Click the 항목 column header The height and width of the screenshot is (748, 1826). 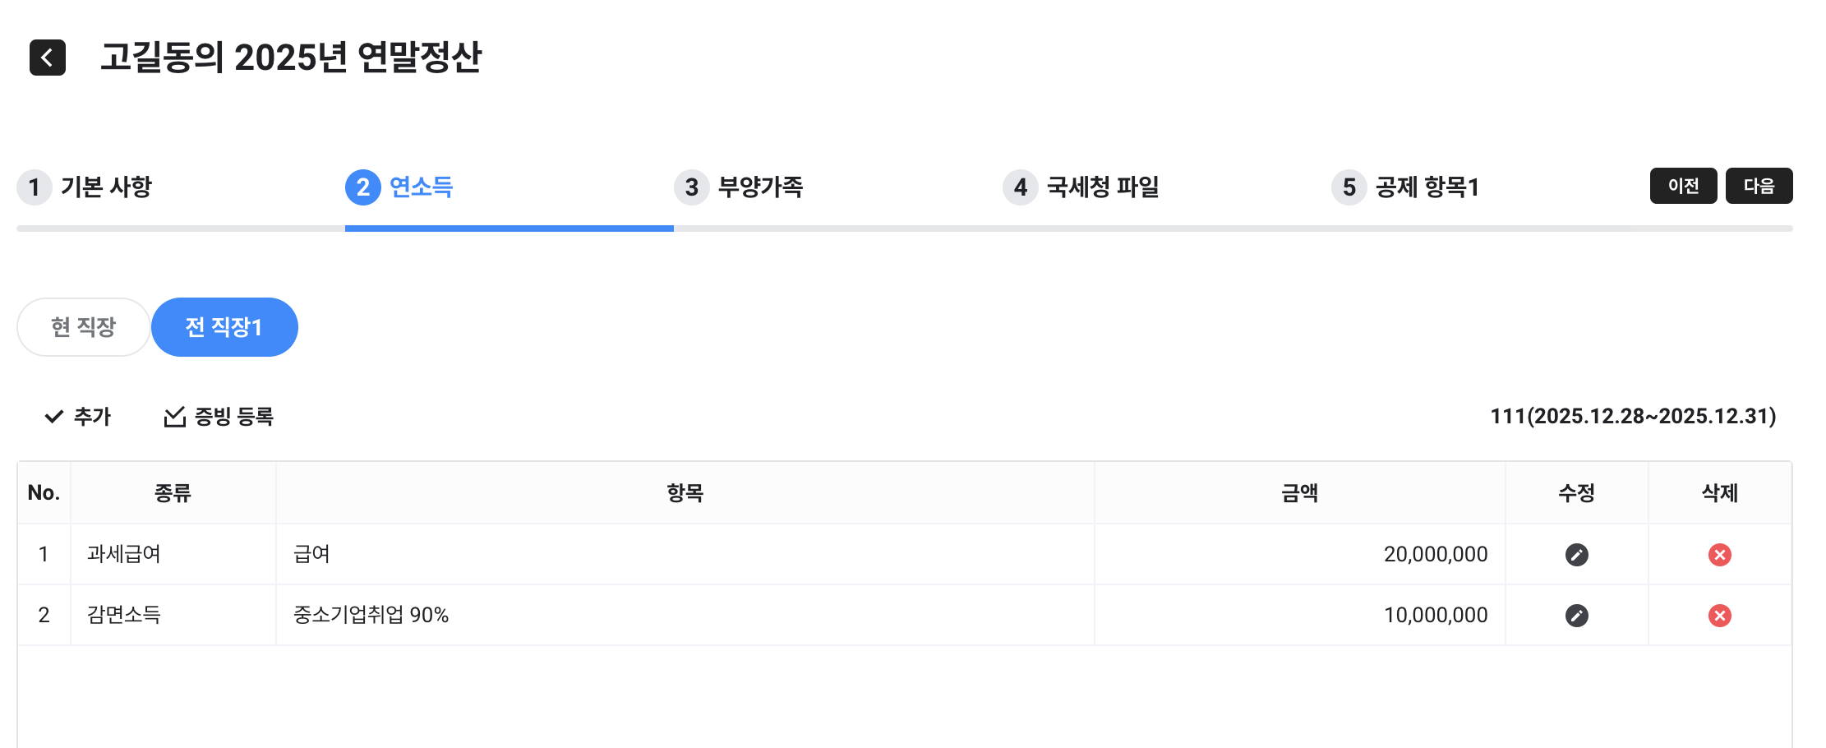point(685,493)
